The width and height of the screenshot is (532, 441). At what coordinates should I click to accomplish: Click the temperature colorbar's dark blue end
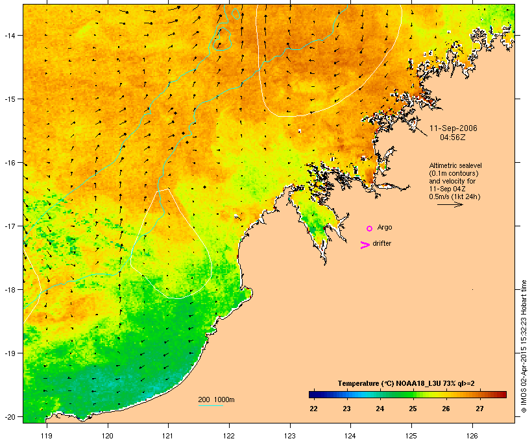pos(314,394)
